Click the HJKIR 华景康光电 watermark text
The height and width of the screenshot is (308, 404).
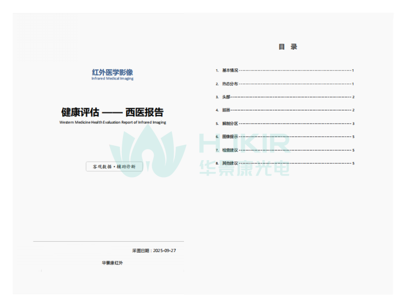coord(245,154)
